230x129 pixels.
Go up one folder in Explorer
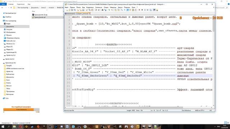pos(11,8)
